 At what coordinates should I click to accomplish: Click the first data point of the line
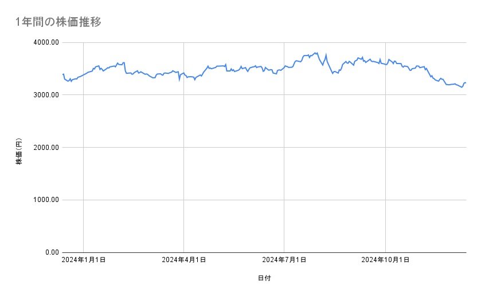62,74
